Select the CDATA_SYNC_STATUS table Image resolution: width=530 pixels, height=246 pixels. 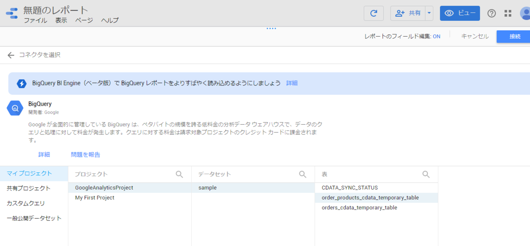(x=376, y=188)
